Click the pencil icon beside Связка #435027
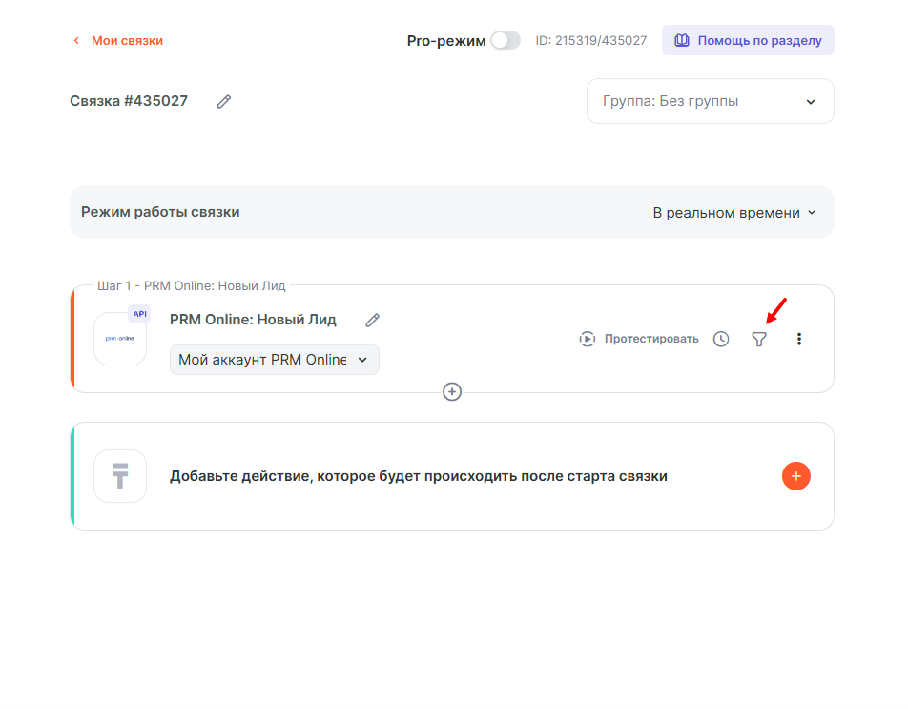 coord(224,101)
